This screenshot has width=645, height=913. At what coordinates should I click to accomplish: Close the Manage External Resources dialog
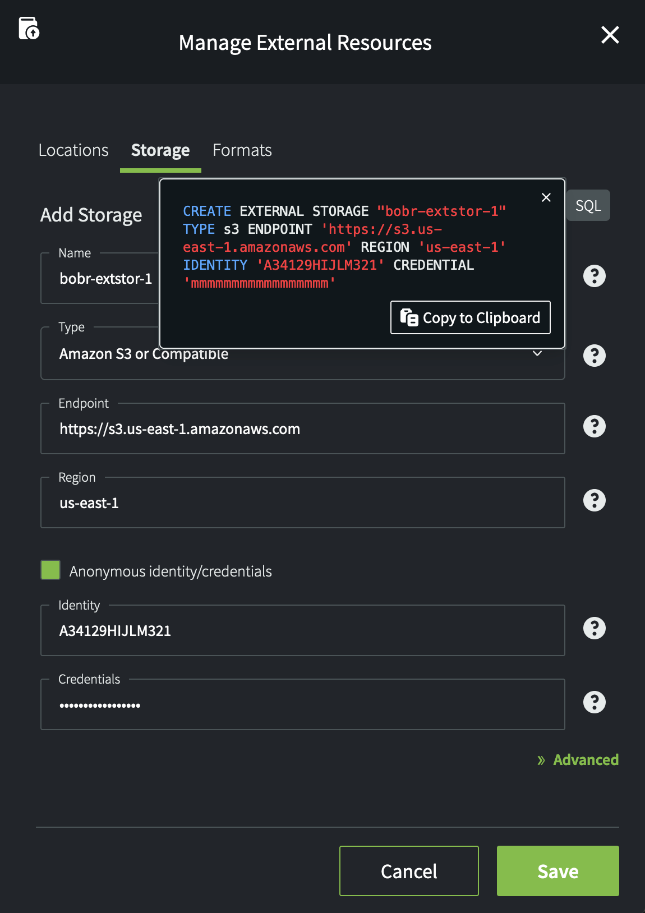click(610, 35)
